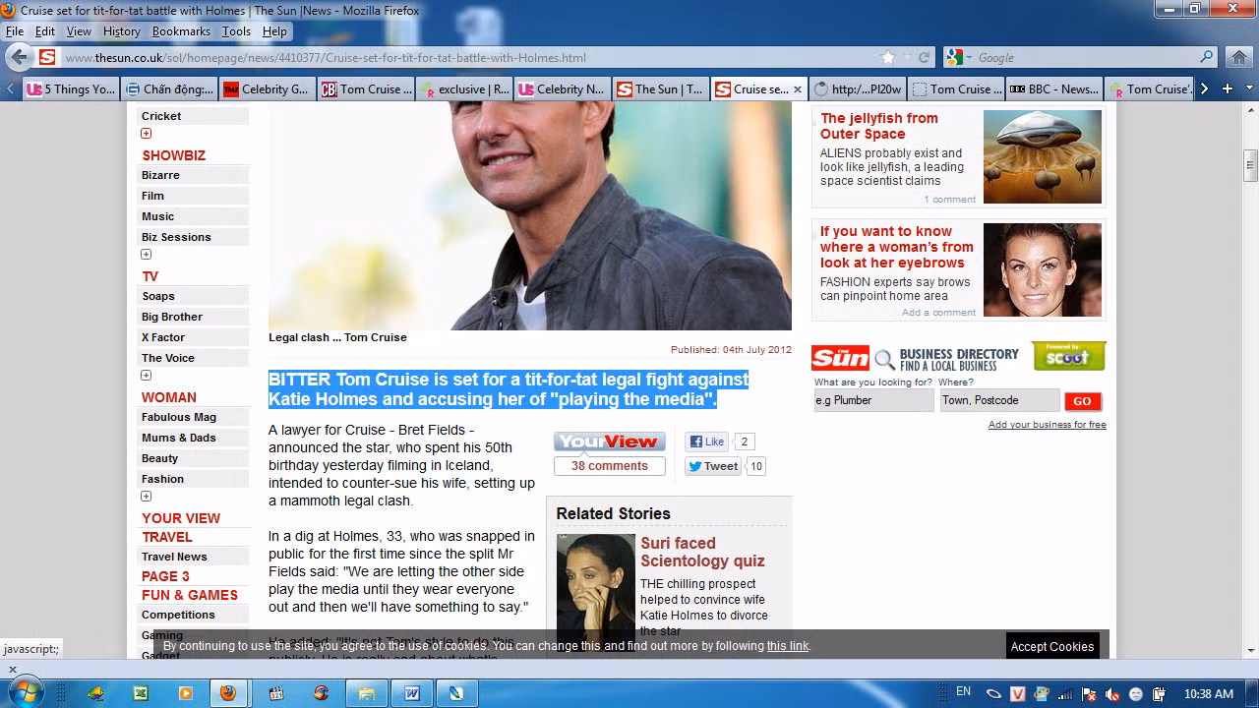Open the Firefox taskbar icon
Viewport: 1259px width, 708px height.
[228, 693]
